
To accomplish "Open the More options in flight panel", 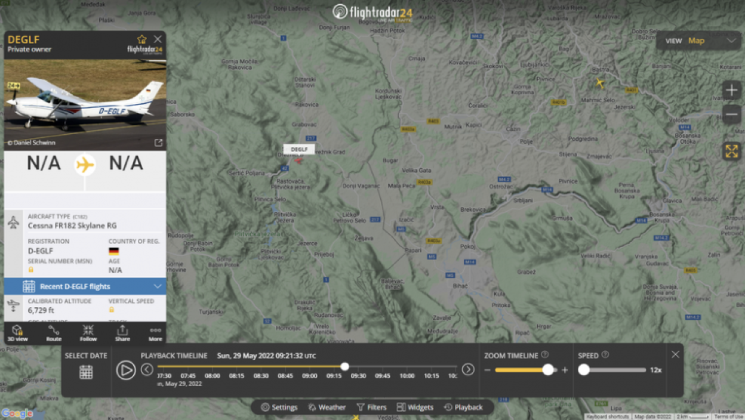I will [x=155, y=333].
